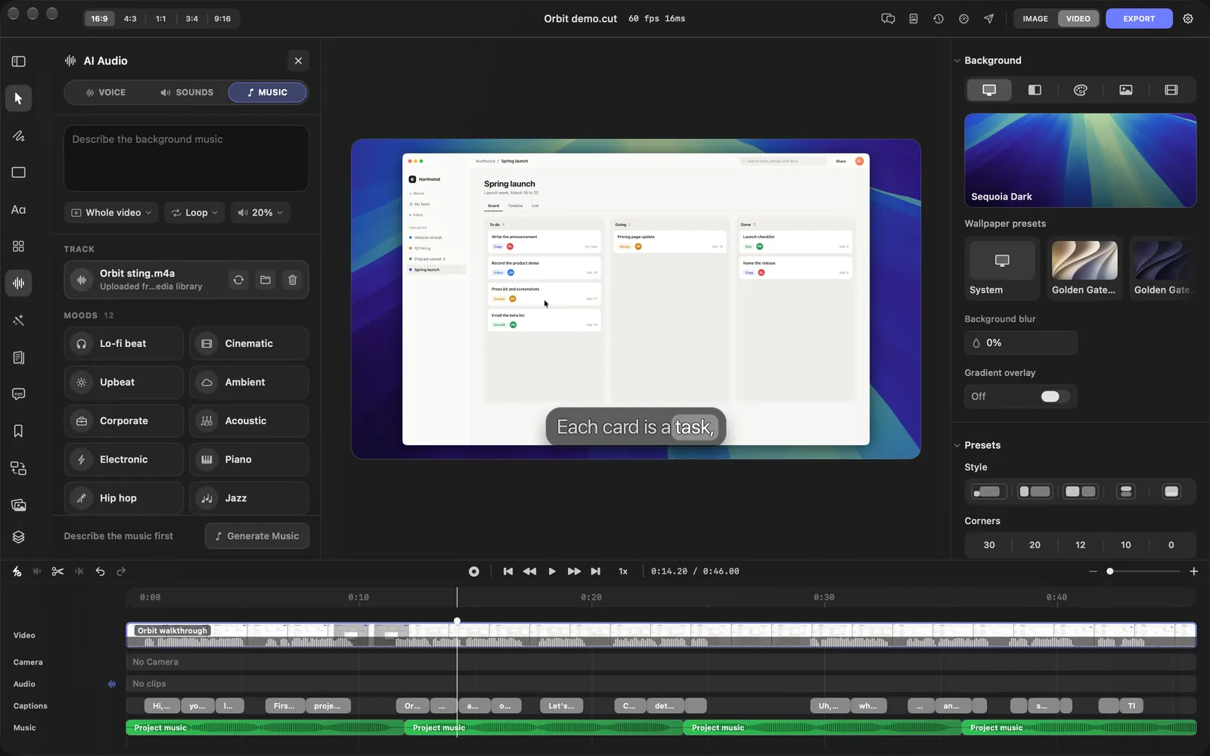Choose the 9:16 aspect ratio

[222, 19]
